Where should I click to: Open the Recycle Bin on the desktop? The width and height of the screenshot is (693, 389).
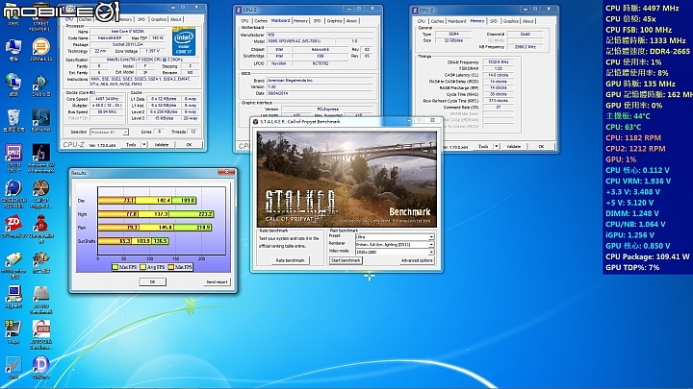coord(13,118)
